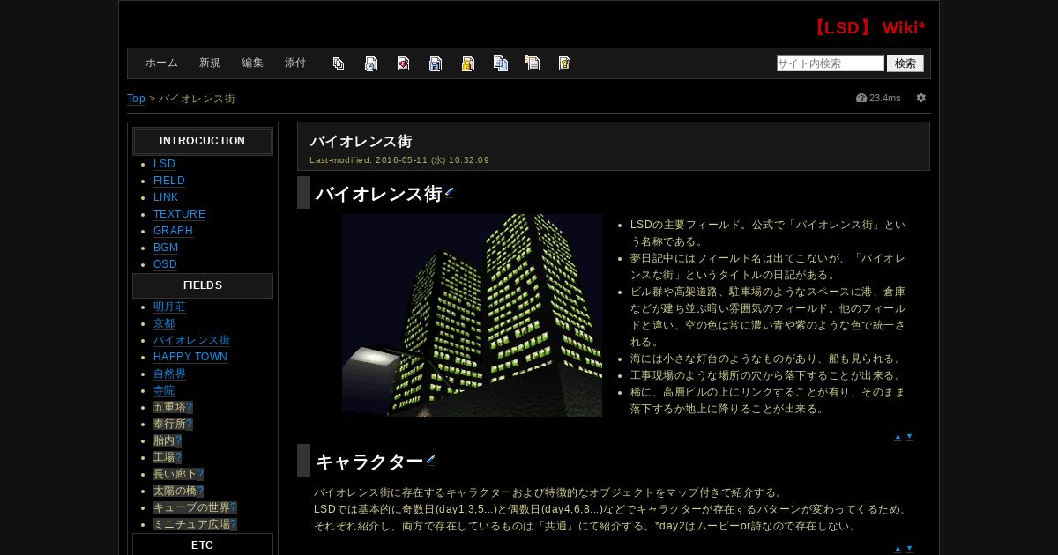This screenshot has width=1058, height=555.
Task: Create the 太陽の橋 page via question mark
Action: (200, 491)
